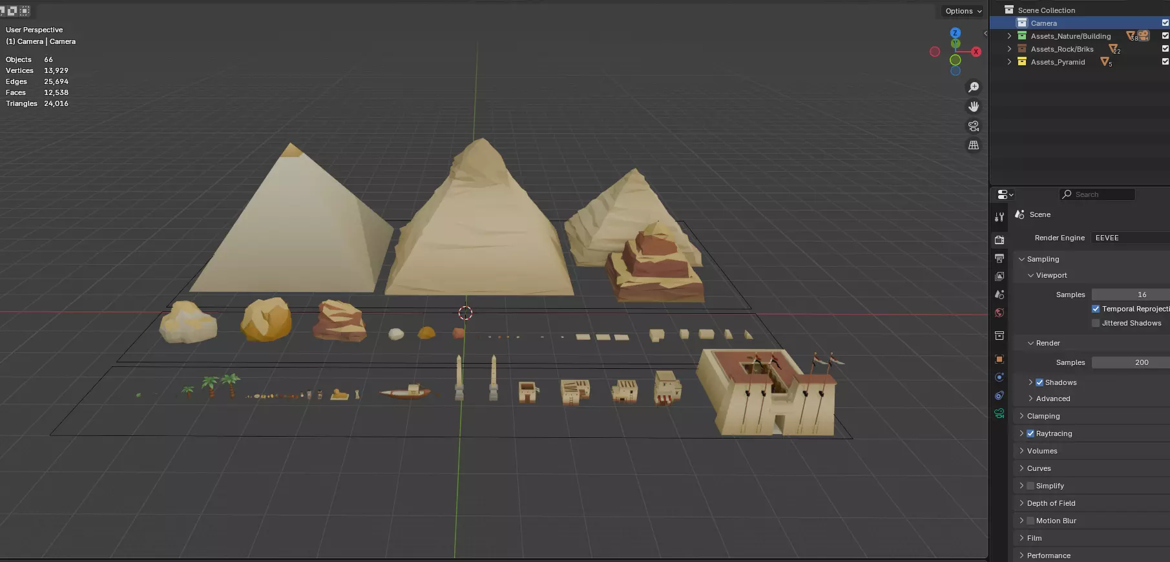Click the mesh count icon showing 5
This screenshot has width=1170, height=562.
1105,62
